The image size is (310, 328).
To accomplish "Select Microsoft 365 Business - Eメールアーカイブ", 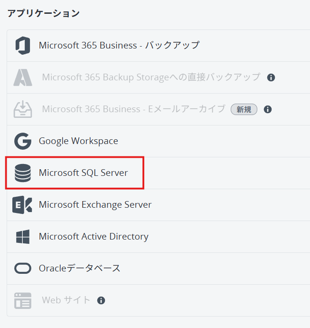I will (x=134, y=109).
